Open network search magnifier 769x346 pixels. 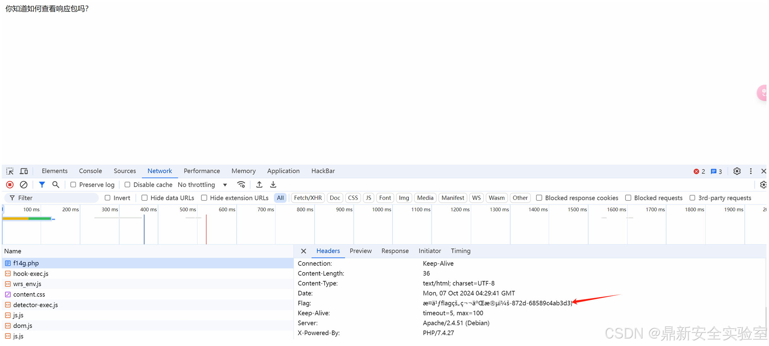click(x=56, y=185)
